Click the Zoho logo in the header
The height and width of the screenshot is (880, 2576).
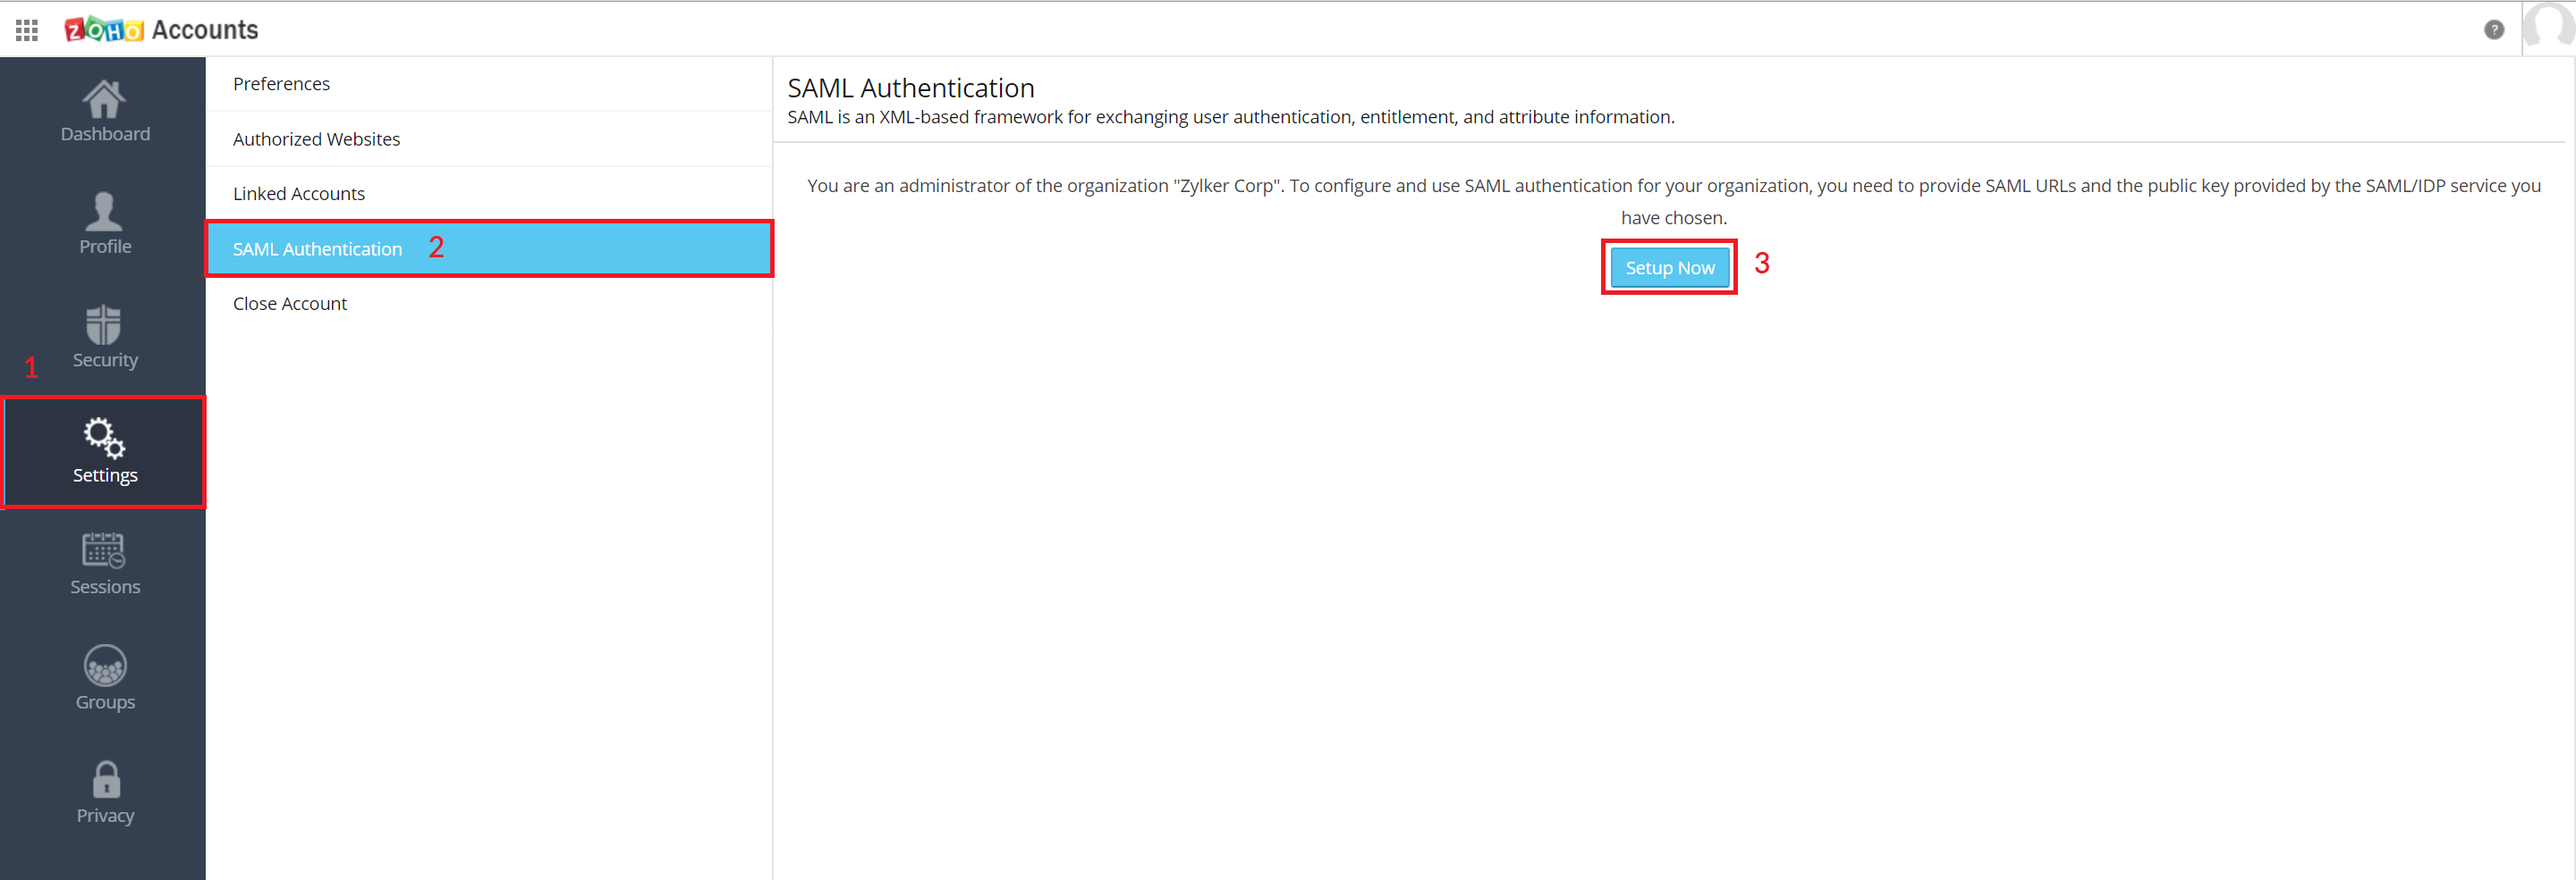[105, 29]
